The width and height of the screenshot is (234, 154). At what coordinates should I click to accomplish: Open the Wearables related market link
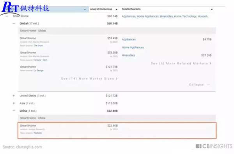click(128, 55)
